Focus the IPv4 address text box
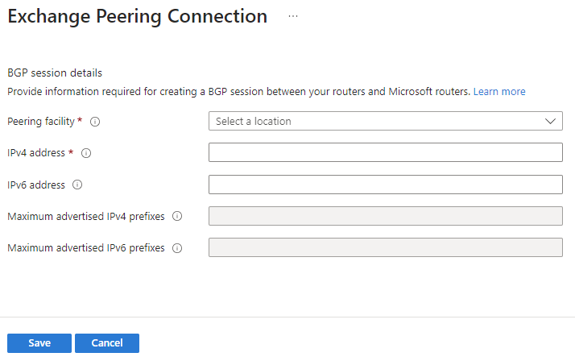 (385, 153)
